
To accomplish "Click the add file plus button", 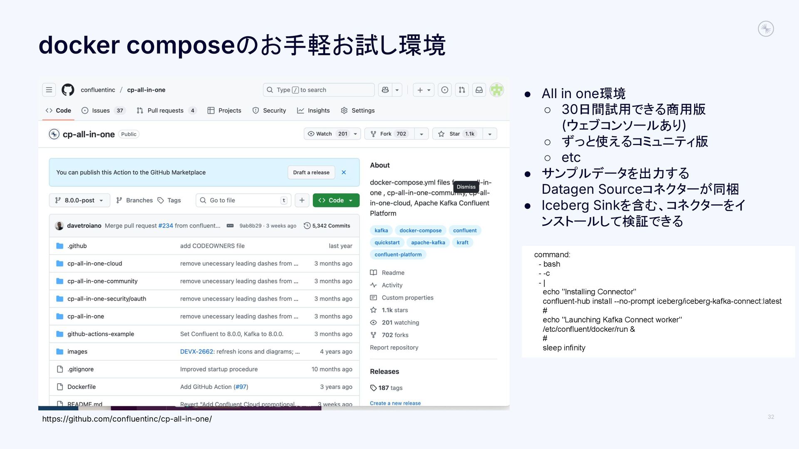I will point(302,200).
